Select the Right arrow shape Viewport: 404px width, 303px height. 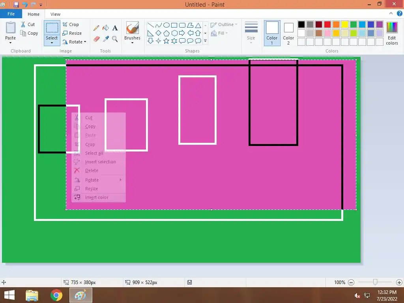(182, 33)
